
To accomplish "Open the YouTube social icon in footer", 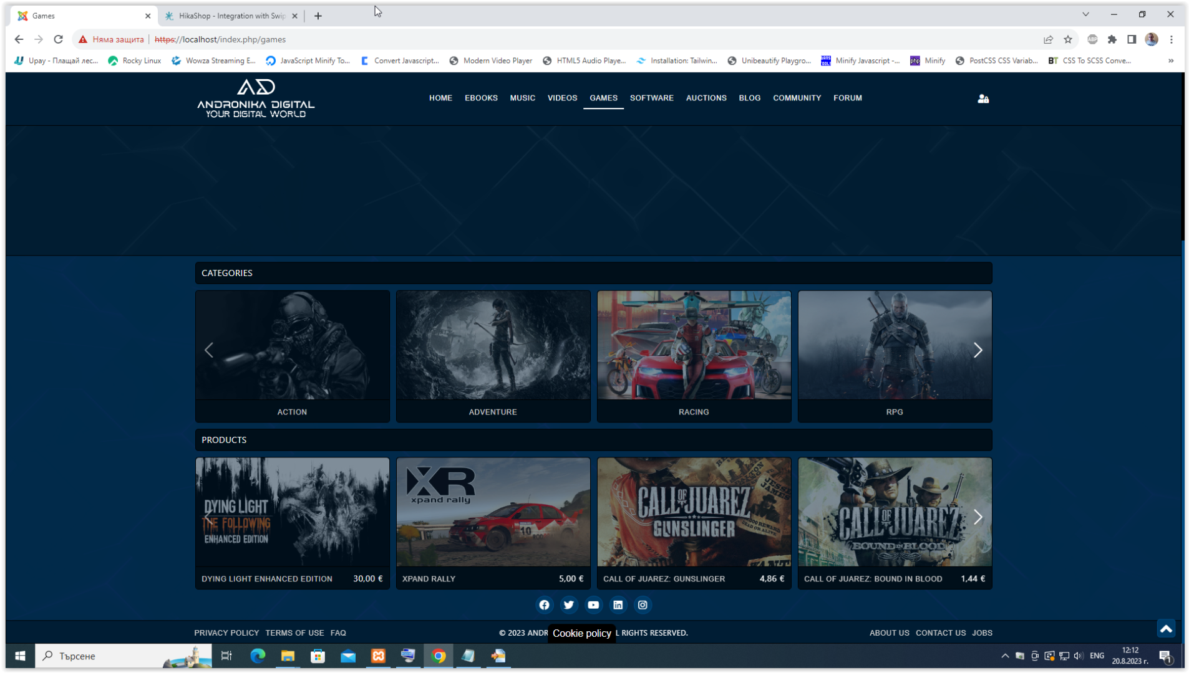I will [x=593, y=605].
